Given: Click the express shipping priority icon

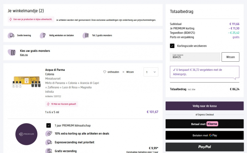Looking at the screenshot, I should tap(49, 142).
